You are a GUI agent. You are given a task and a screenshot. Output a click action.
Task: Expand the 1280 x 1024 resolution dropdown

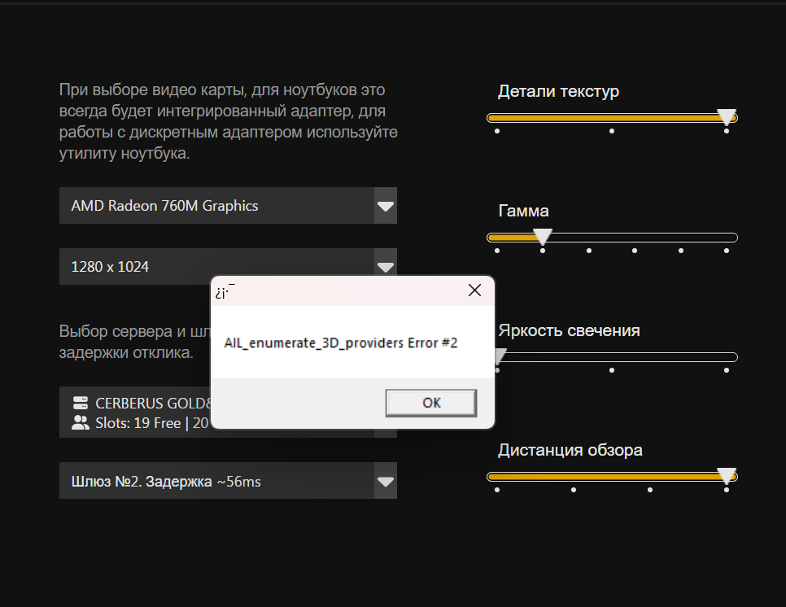(228, 266)
